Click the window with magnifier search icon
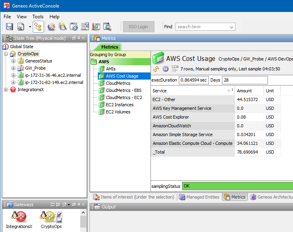This screenshot has height=232, width=293. (x=107, y=27)
